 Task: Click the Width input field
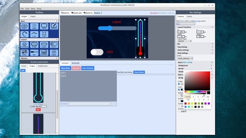[181, 37]
